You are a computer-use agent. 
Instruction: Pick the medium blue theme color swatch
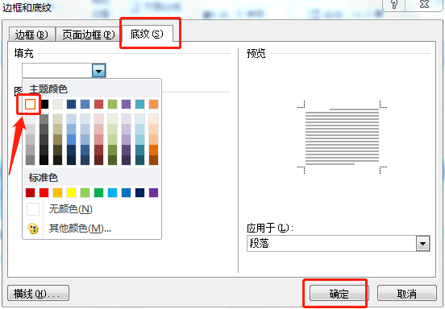85,104
